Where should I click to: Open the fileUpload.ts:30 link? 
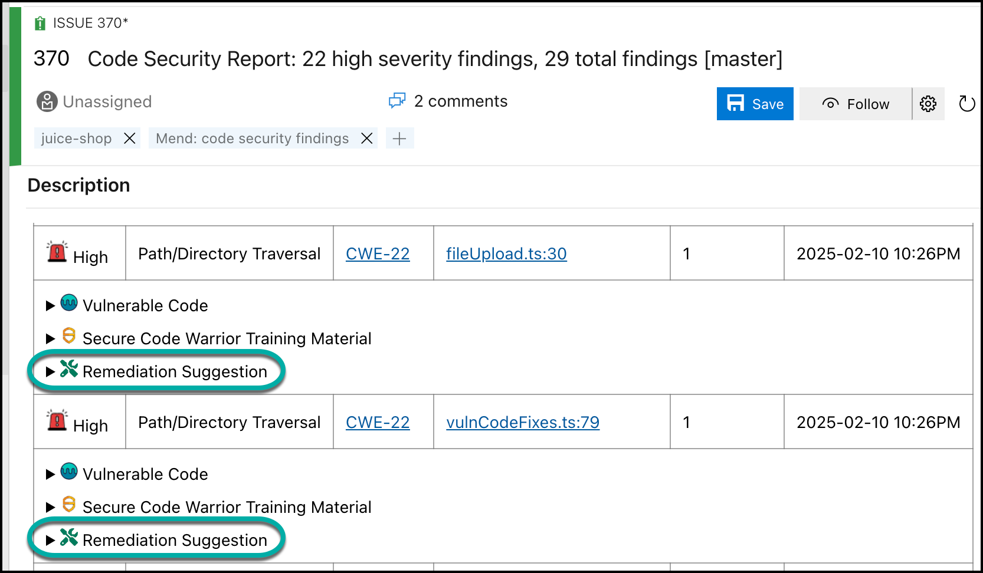506,254
